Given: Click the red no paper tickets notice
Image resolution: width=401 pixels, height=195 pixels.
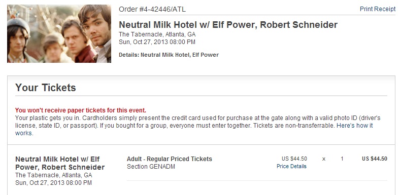Looking at the screenshot, I should tap(81, 110).
